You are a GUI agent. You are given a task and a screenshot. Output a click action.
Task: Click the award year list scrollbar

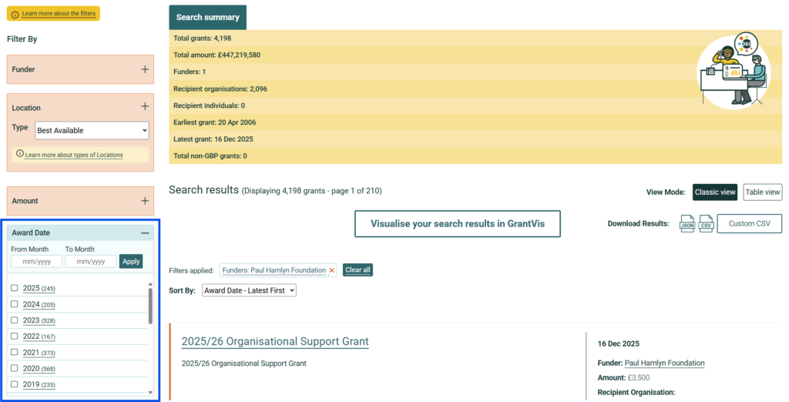point(150,308)
